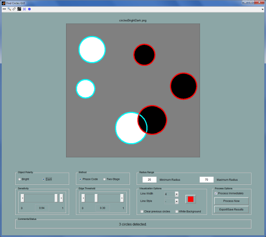Select the Bright object polarity option
This screenshot has height=237, width=266.
(x=20, y=179)
